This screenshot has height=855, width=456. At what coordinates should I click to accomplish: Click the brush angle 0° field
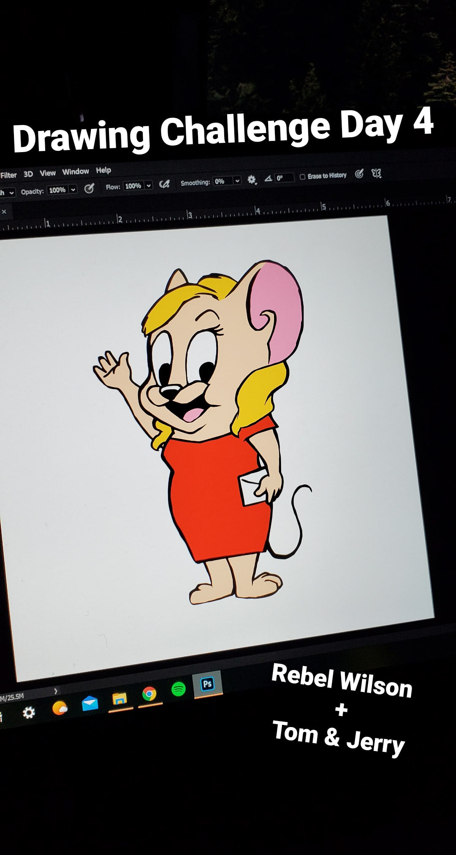point(284,178)
